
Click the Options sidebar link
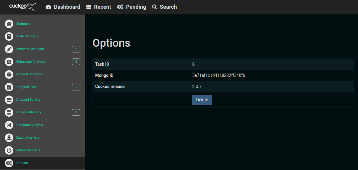22,163
